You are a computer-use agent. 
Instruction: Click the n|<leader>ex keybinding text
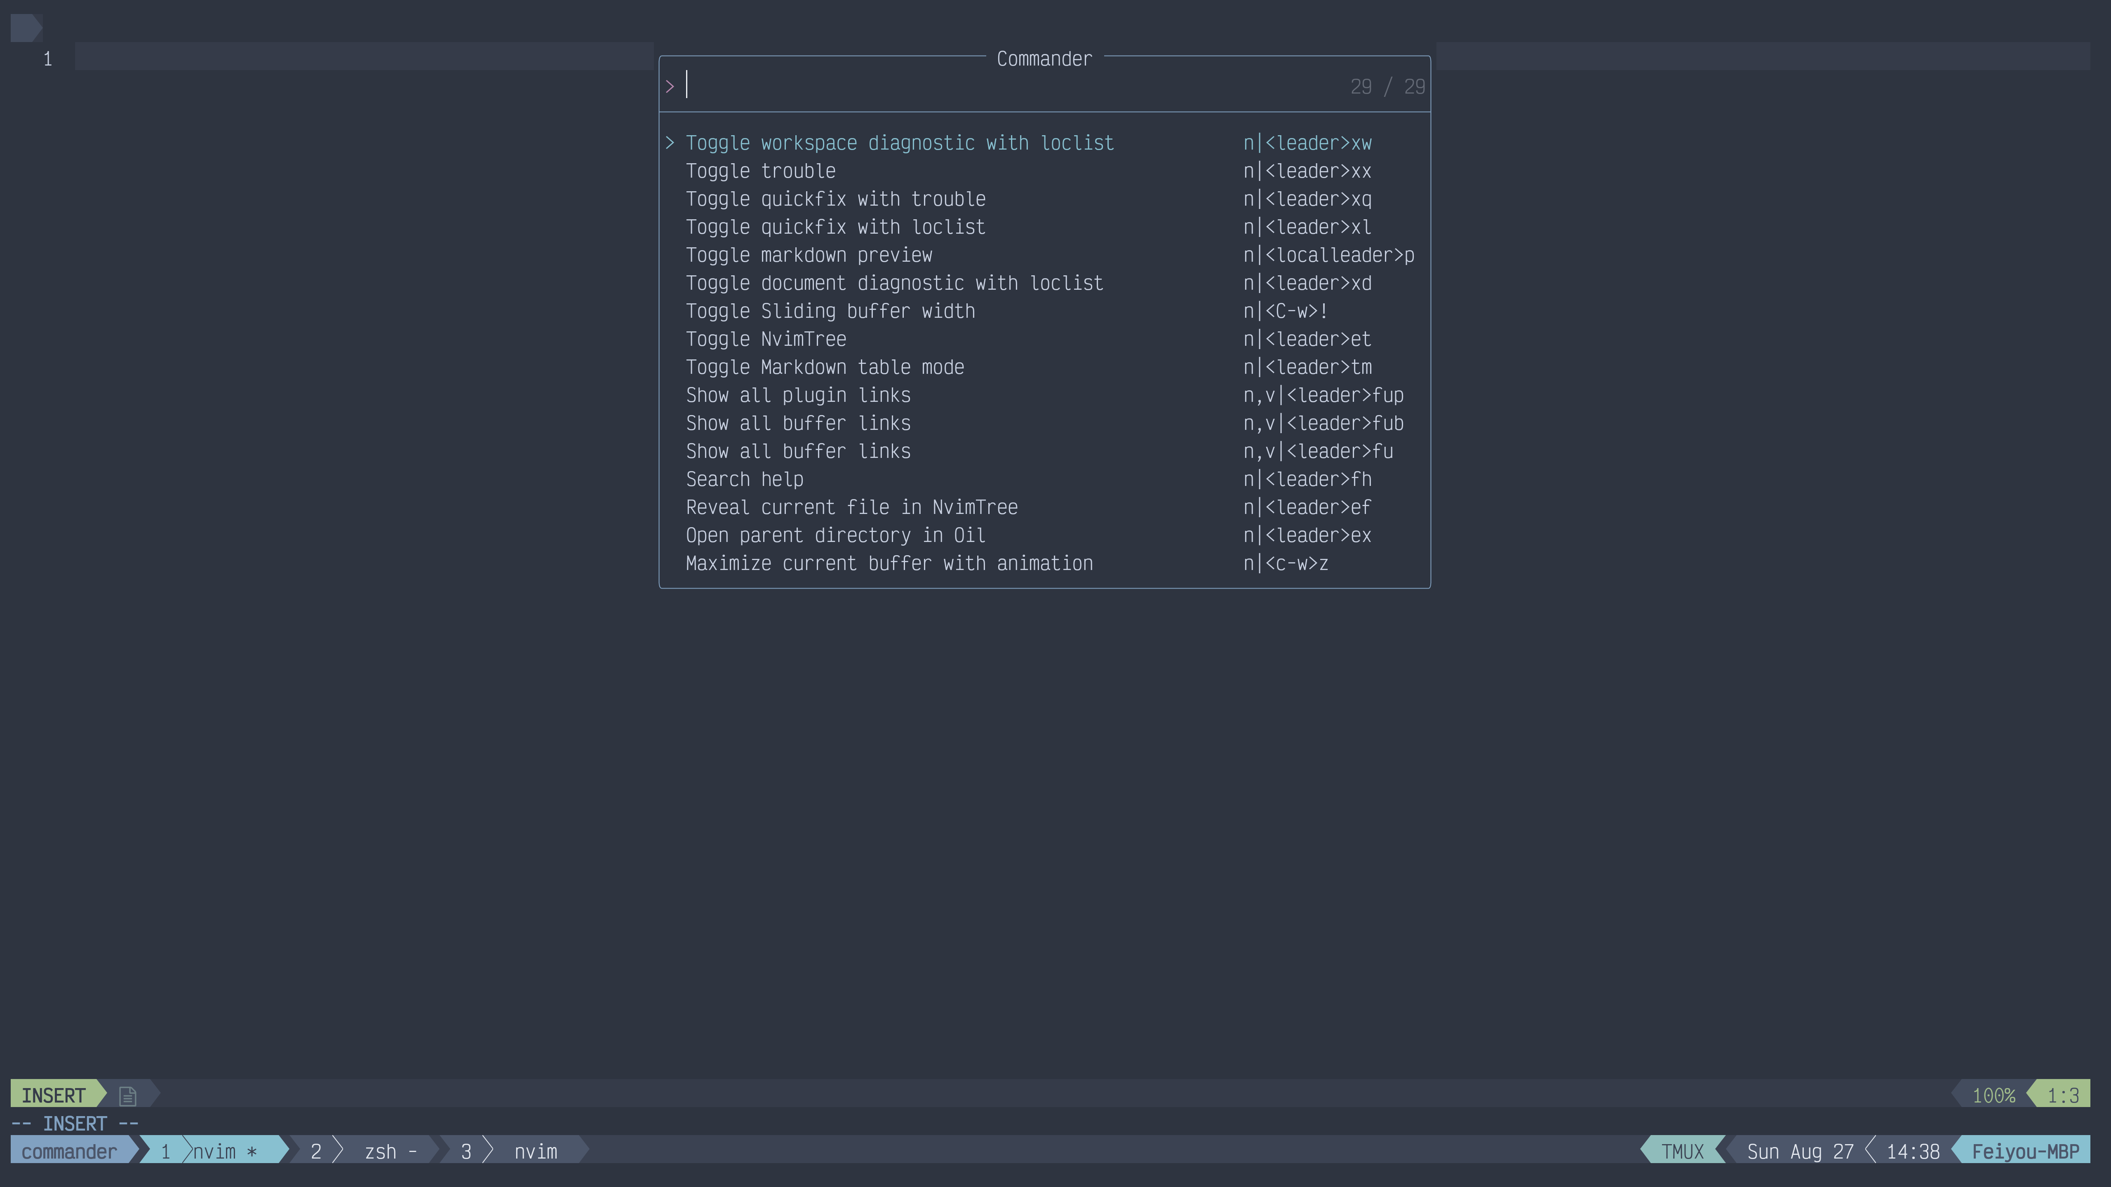(x=1307, y=536)
